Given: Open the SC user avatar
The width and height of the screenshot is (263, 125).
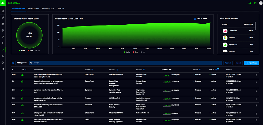Looking at the screenshot, I should (x=261, y=3).
